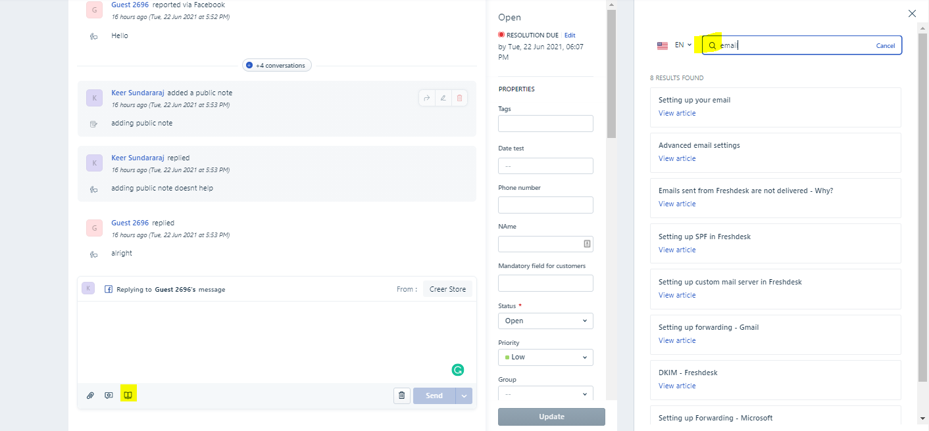This screenshot has height=431, width=929.
Task: Open the Group dropdown
Action: coord(545,394)
